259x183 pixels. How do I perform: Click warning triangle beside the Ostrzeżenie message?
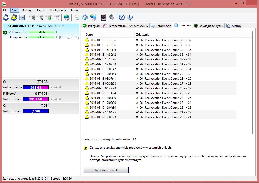(86, 148)
